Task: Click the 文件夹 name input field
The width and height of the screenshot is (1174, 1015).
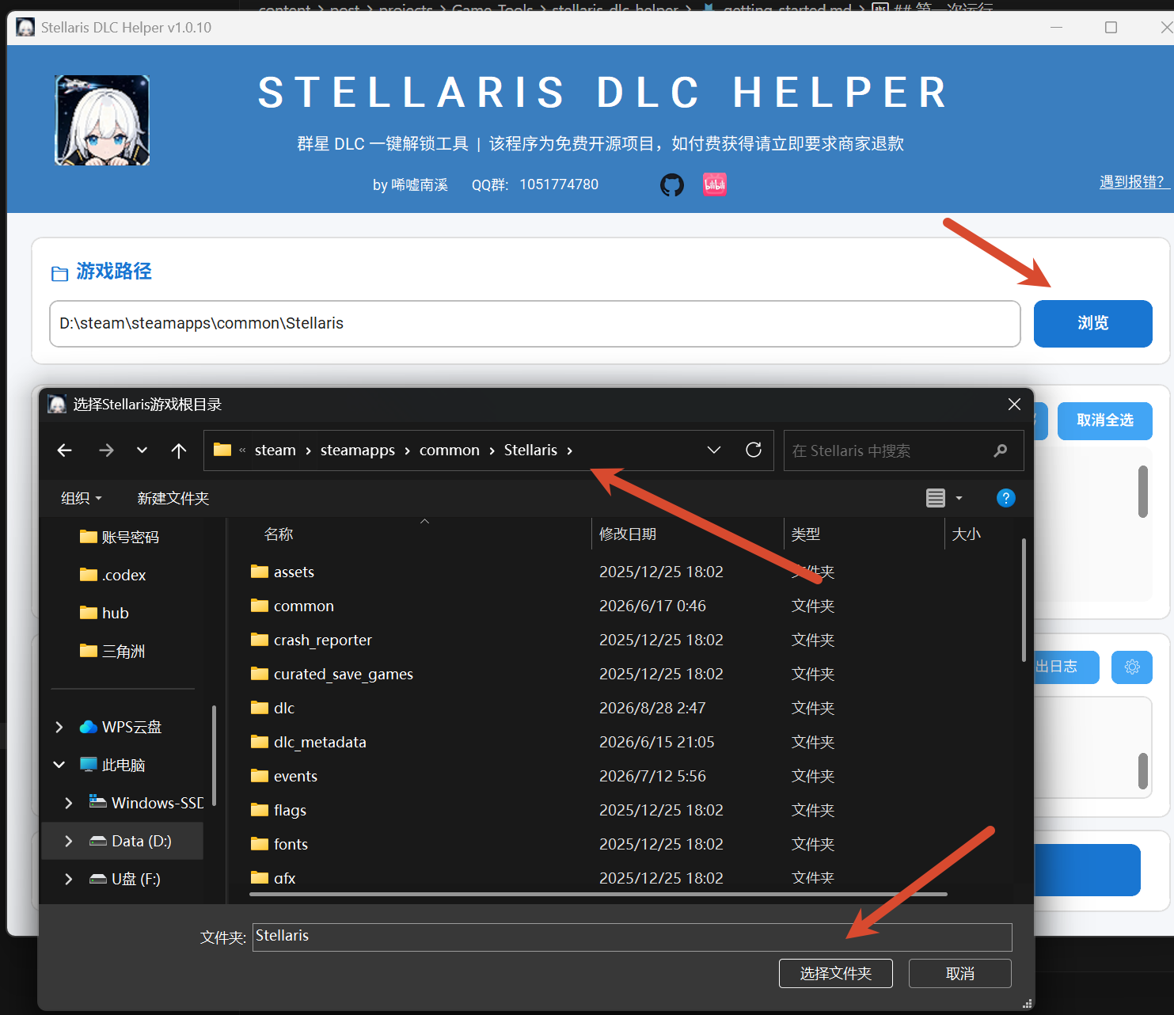Action: pyautogui.click(x=632, y=937)
